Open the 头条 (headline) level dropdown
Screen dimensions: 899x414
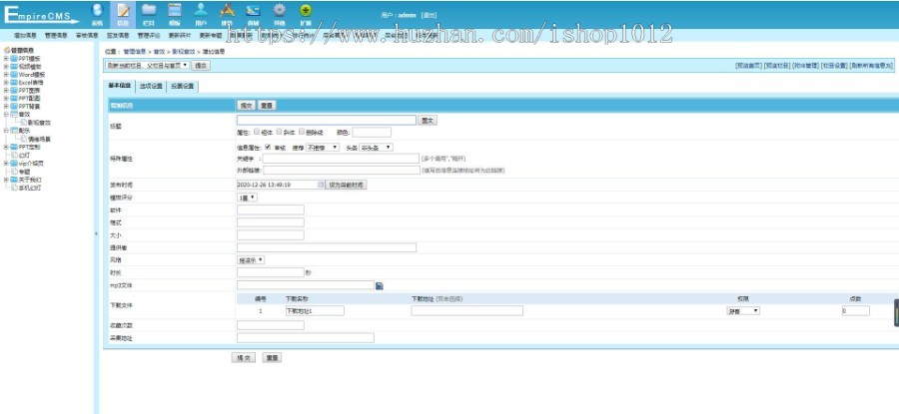(377, 148)
